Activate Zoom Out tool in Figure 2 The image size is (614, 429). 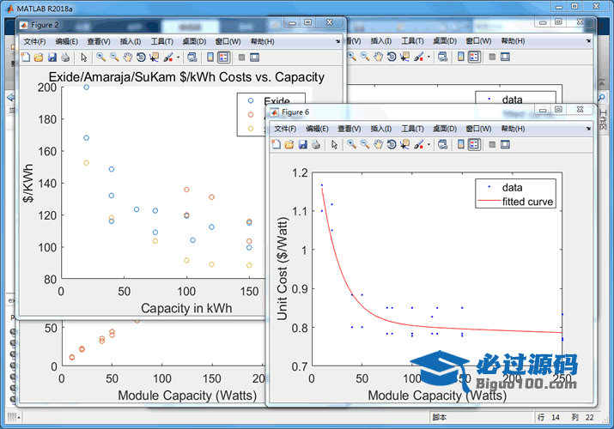tap(114, 57)
